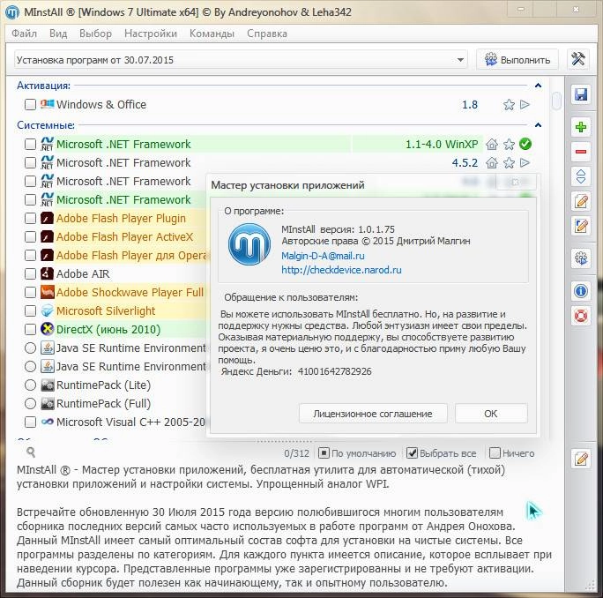Click the play arrow on Windows & Office row
Viewport: 603px width, 598px height.
click(x=525, y=105)
